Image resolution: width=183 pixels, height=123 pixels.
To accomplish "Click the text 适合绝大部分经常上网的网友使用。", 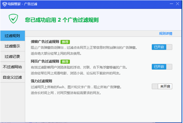I will click(56, 54).
